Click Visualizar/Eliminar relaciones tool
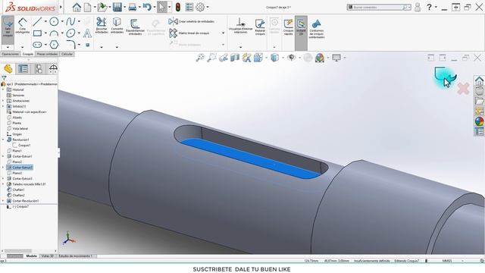Screen dimensions: 485x273 (x=241, y=25)
